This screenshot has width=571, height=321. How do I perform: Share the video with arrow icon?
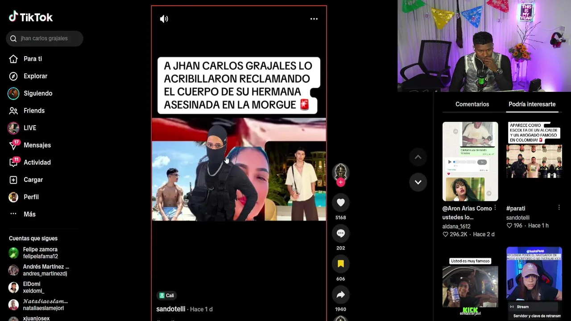pyautogui.click(x=340, y=295)
